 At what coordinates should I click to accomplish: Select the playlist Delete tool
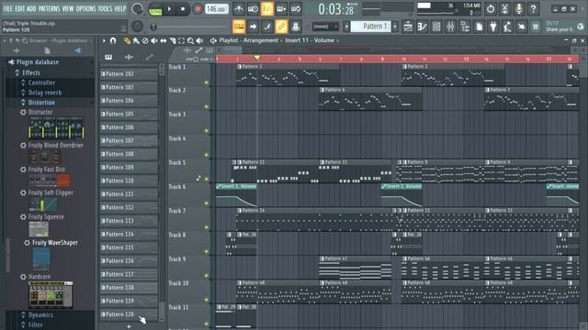pos(145,40)
